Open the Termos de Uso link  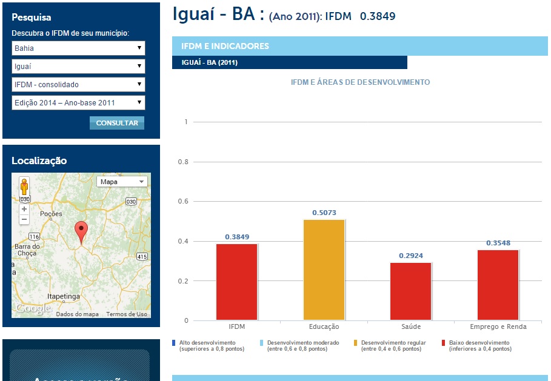tap(127, 314)
